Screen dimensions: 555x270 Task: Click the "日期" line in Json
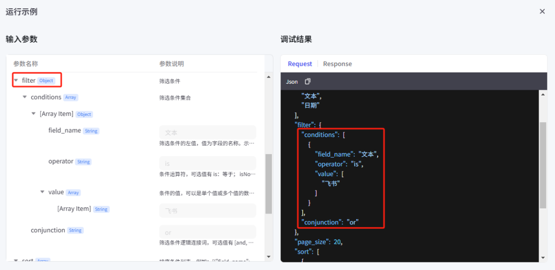pos(311,105)
